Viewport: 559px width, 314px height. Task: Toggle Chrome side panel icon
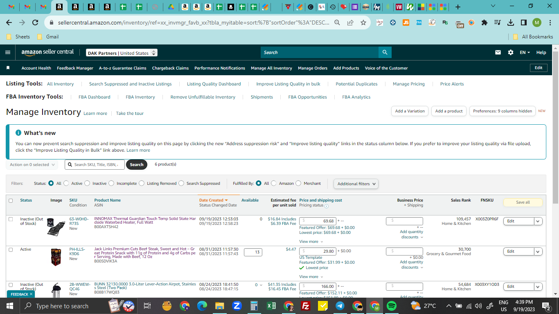[524, 22]
